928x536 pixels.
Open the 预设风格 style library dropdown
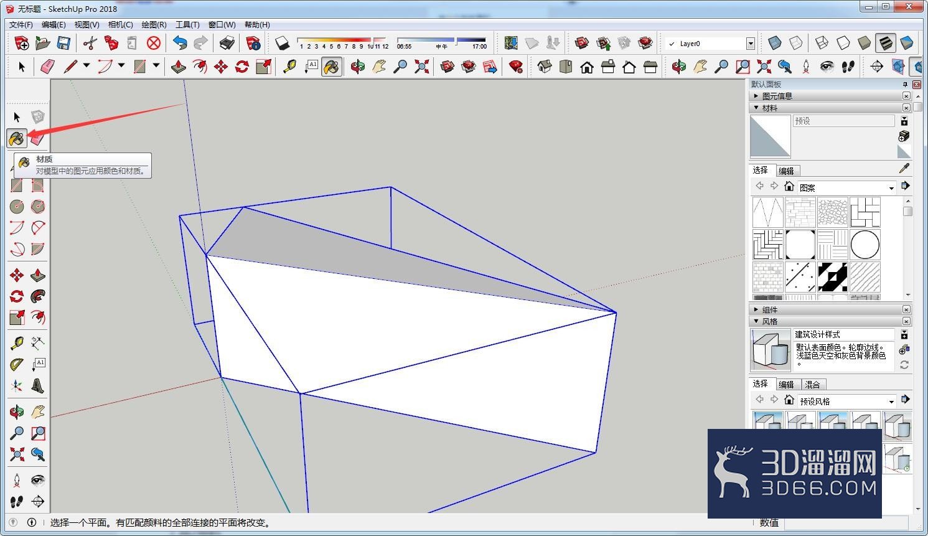pos(891,402)
